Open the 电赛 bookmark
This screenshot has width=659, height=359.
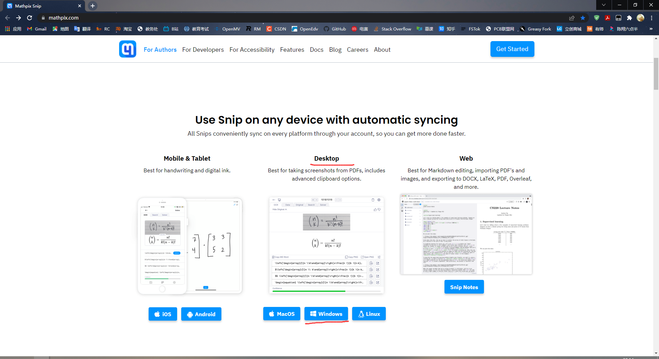(360, 29)
